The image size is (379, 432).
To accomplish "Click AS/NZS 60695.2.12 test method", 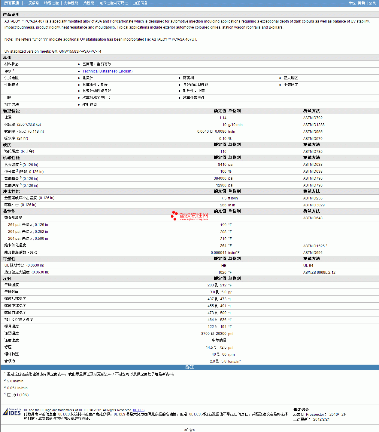I will click(319, 273).
